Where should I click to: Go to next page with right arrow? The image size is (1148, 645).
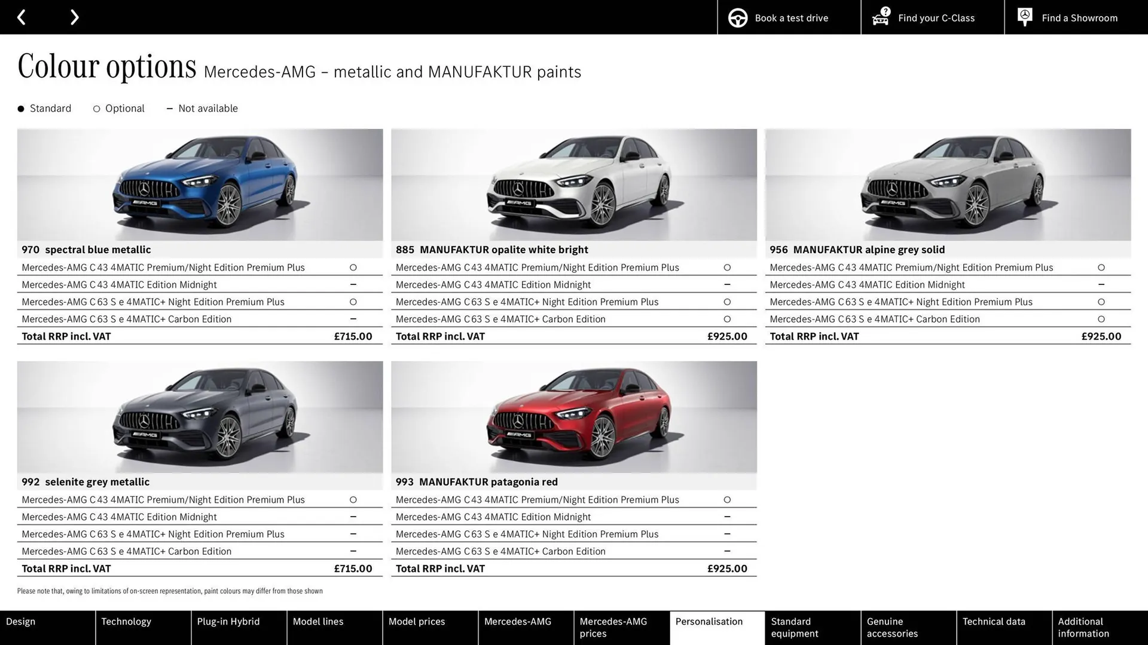74,17
